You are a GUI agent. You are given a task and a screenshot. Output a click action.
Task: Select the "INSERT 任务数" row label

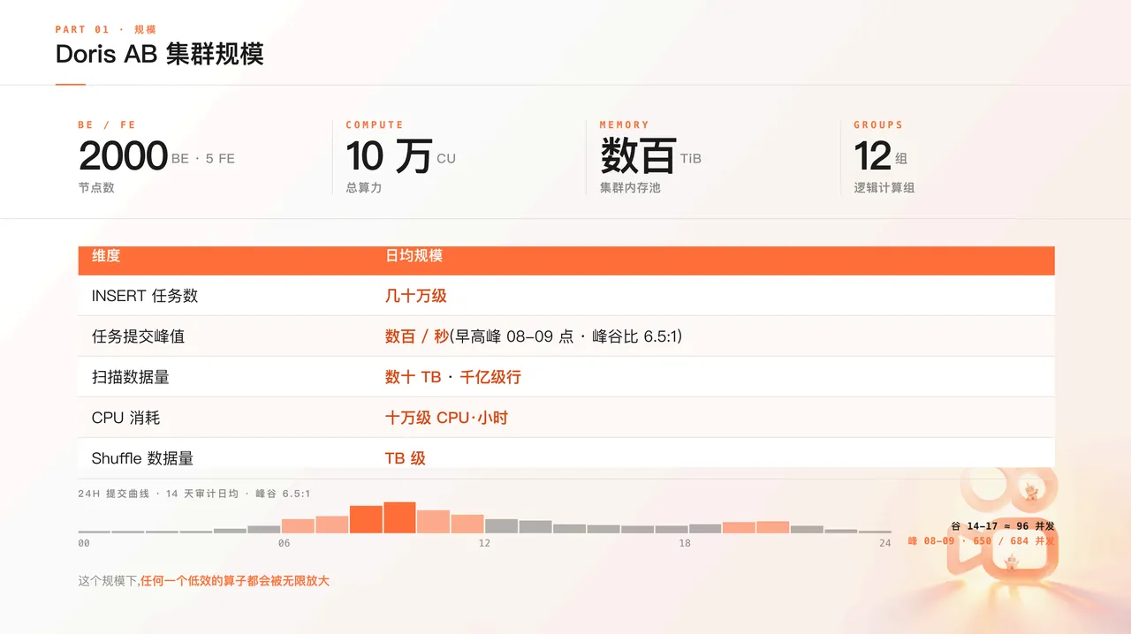[x=145, y=296]
